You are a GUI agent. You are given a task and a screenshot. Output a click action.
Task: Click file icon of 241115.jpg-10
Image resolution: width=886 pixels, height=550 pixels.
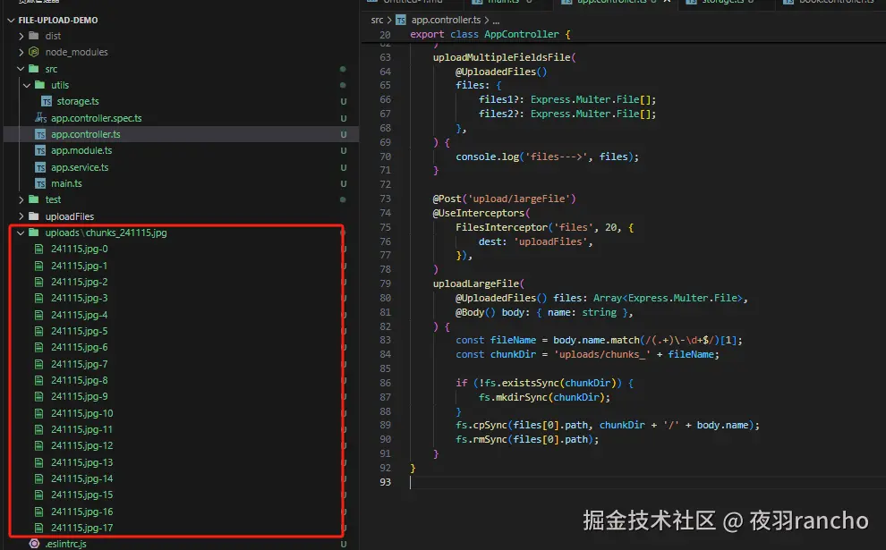tap(39, 413)
